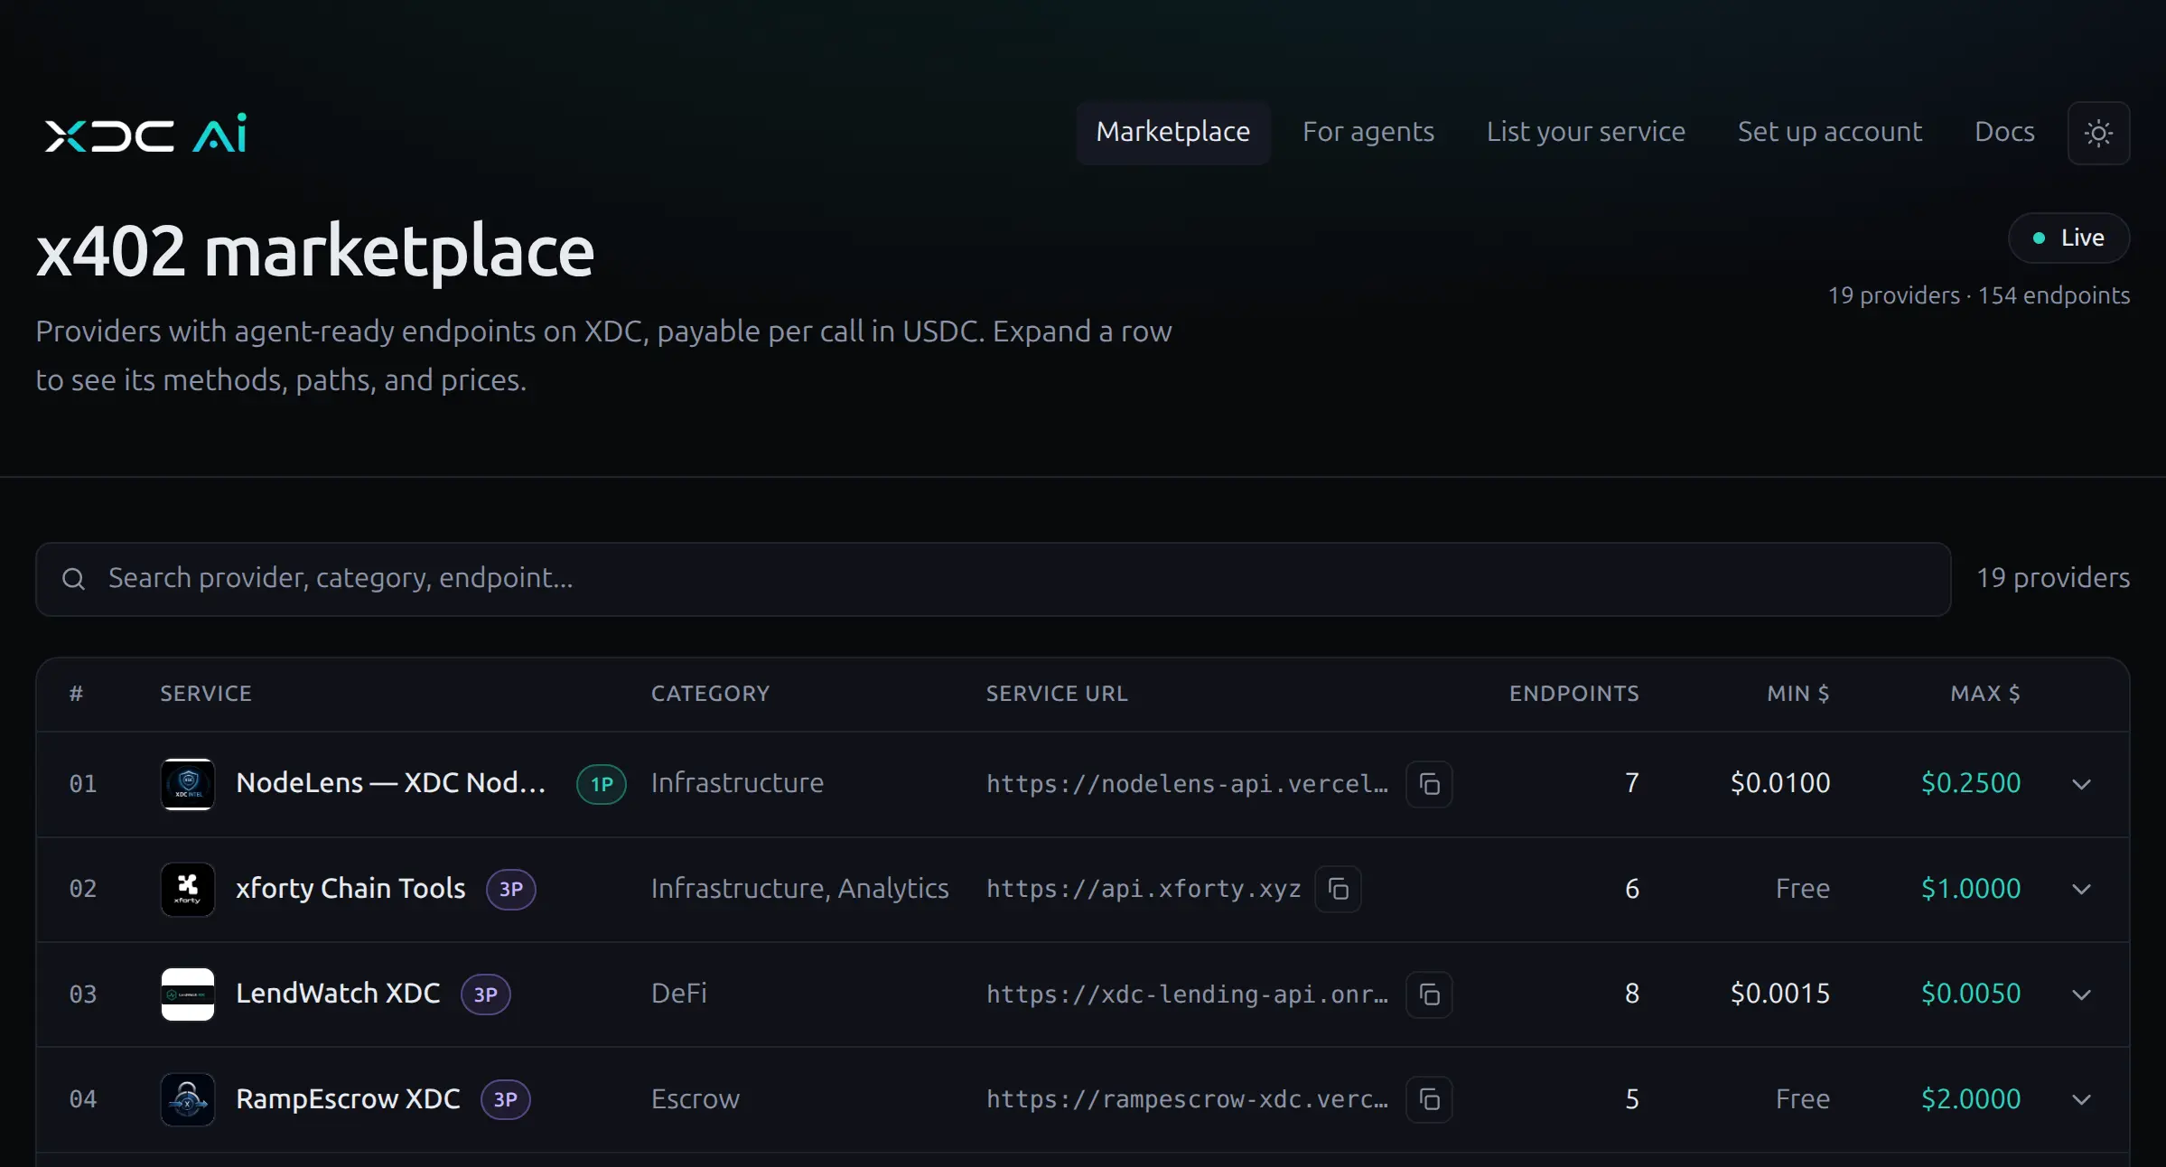Click the SERVICE URL column header
Screen dimensions: 2166x1167
coord(1057,694)
